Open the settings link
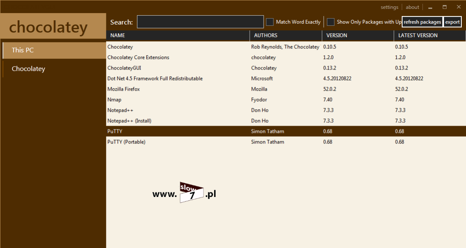The image size is (466, 248). pos(390,7)
